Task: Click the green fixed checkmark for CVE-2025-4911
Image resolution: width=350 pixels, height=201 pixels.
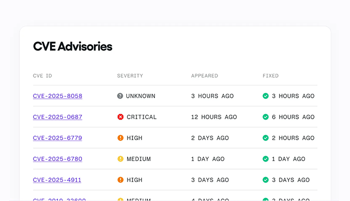Action: pos(265,180)
